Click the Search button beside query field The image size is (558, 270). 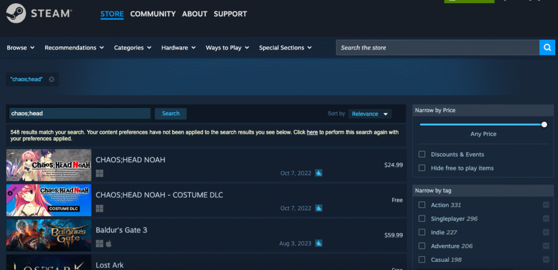tap(171, 114)
